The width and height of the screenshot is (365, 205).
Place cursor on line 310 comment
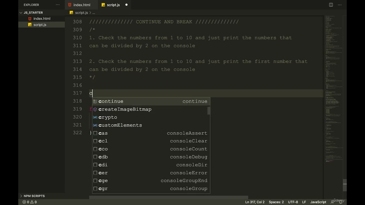[190, 38]
